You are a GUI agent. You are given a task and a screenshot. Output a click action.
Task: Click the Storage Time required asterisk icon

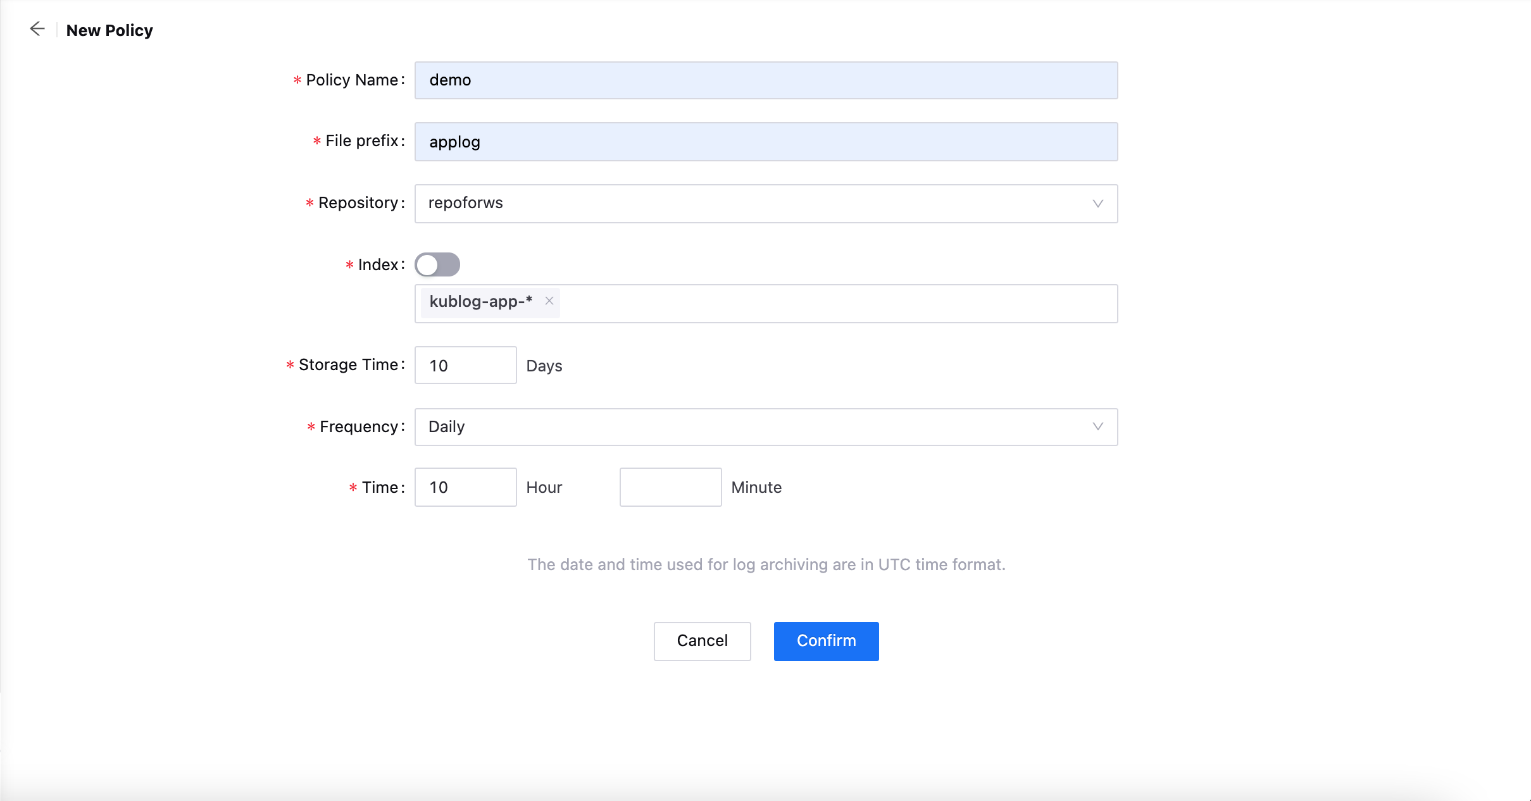coord(289,366)
